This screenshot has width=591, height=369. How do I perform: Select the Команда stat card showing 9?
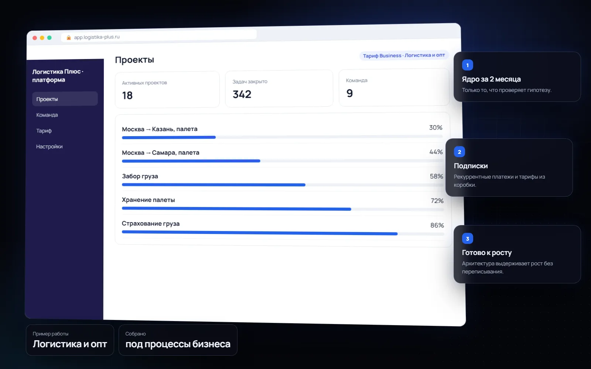click(x=394, y=87)
